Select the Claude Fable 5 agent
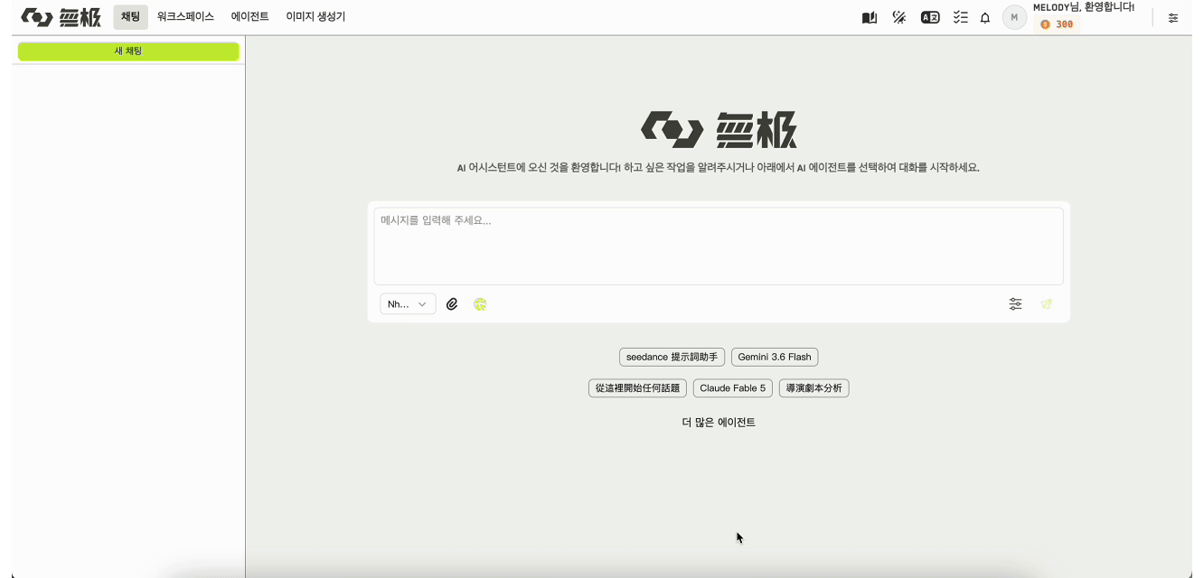Image resolution: width=1204 pixels, height=578 pixels. point(733,388)
